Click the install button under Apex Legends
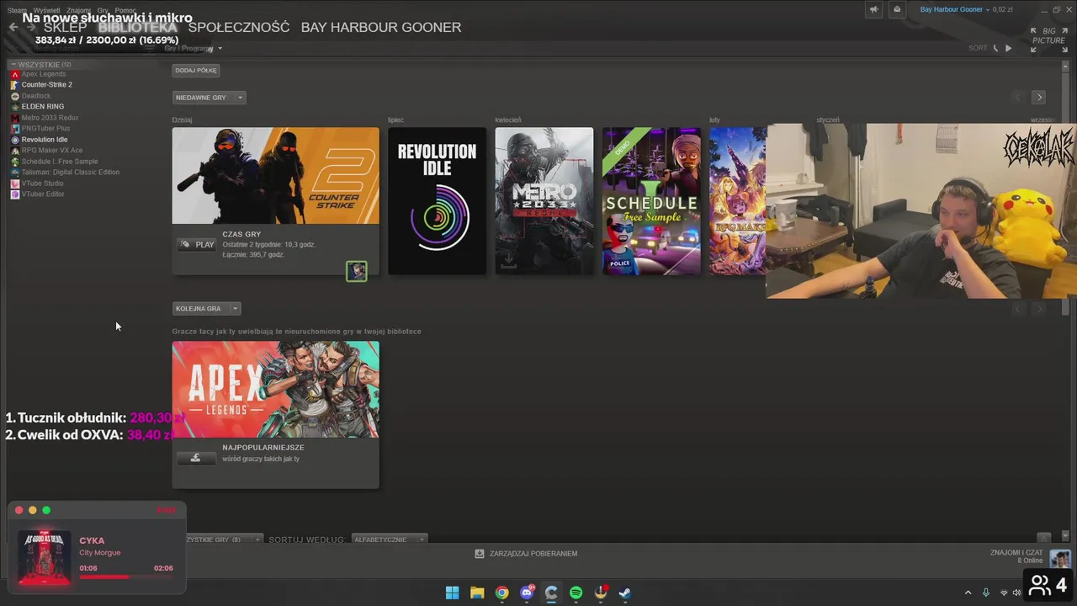The height and width of the screenshot is (606, 1077). coord(196,458)
